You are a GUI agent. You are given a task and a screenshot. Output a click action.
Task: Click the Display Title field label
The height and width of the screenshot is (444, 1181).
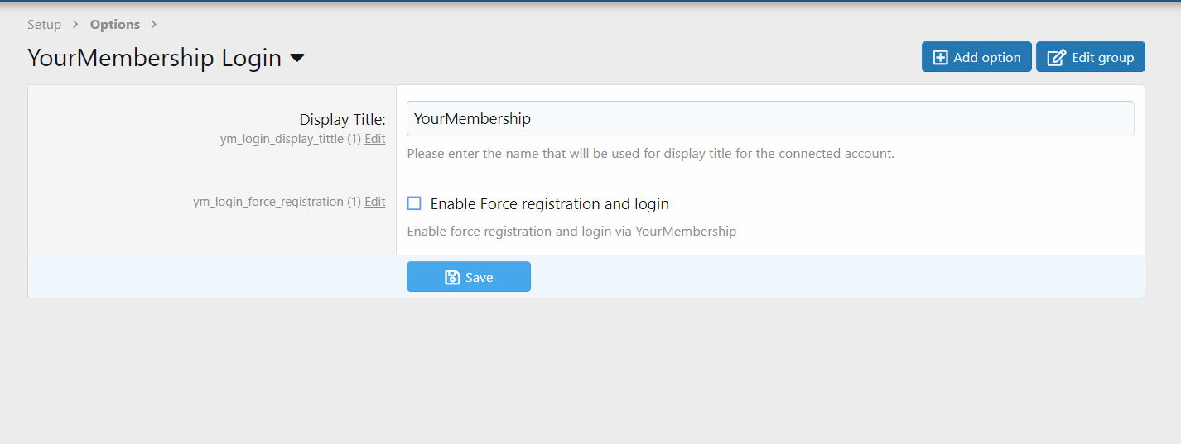tap(342, 120)
